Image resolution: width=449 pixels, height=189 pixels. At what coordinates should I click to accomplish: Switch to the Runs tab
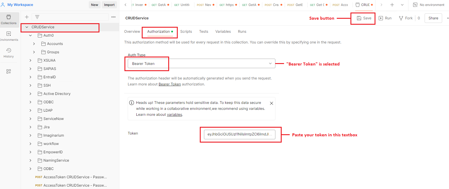pos(242,32)
